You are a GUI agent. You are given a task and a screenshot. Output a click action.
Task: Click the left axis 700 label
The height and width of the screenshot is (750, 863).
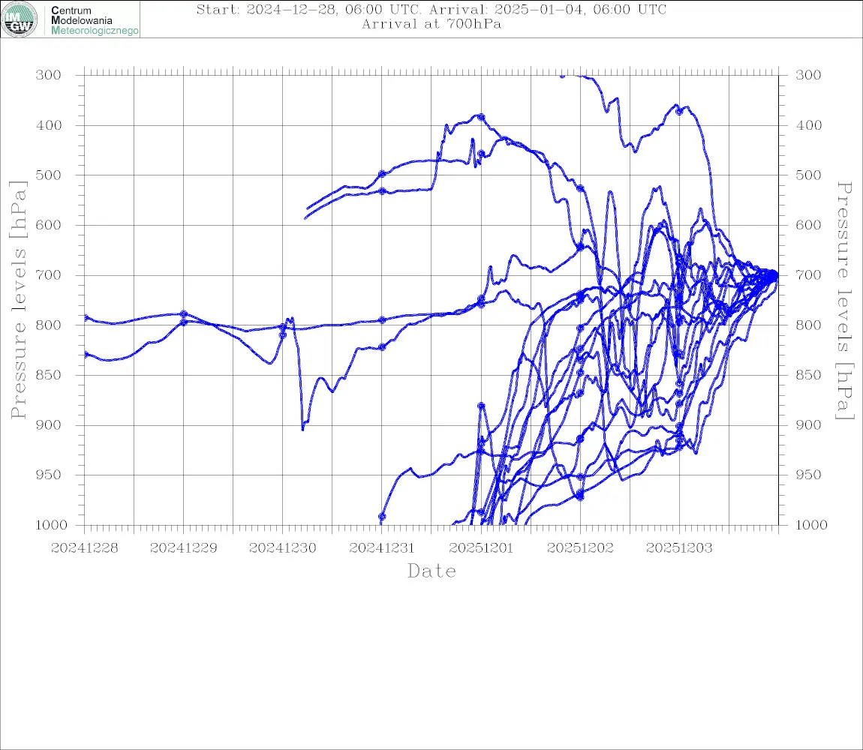point(49,275)
